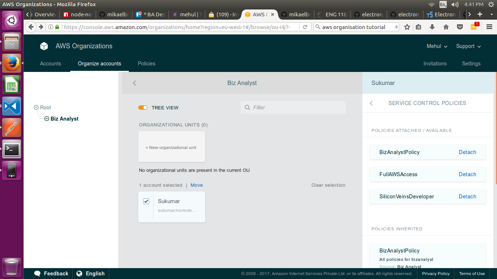Select the Sukumar account card

tap(172, 207)
